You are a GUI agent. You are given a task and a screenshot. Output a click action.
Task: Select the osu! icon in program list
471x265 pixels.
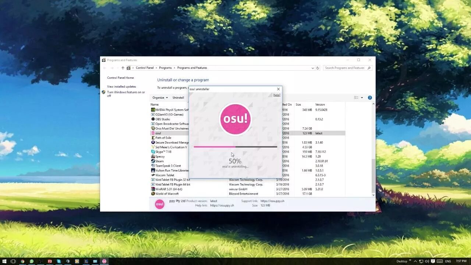153,133
